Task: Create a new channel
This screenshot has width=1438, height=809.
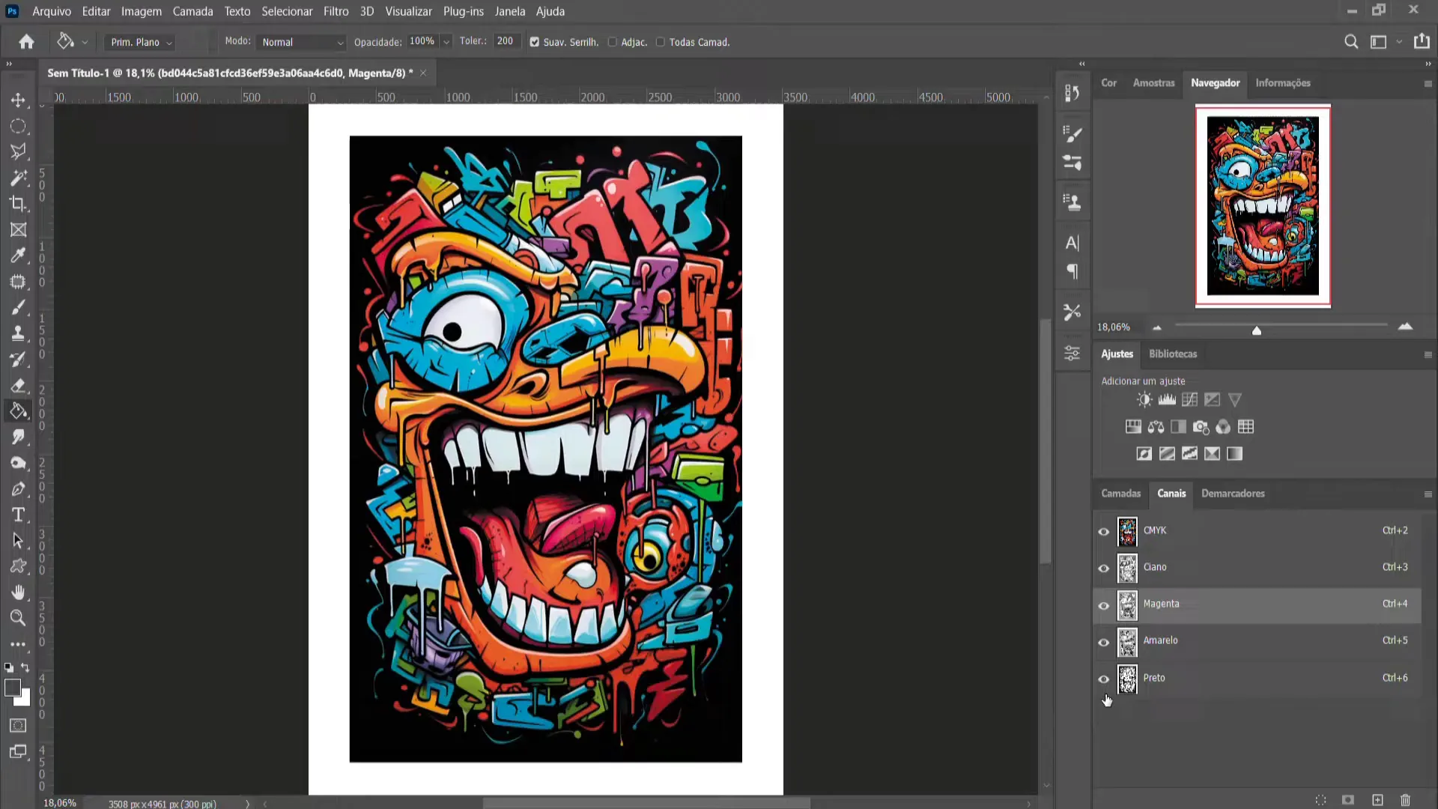Action: (1377, 800)
